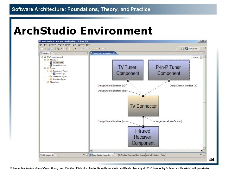The width and height of the screenshot is (228, 171).
Task: Open the Edit menu
Action: pyautogui.click(x=46, y=45)
